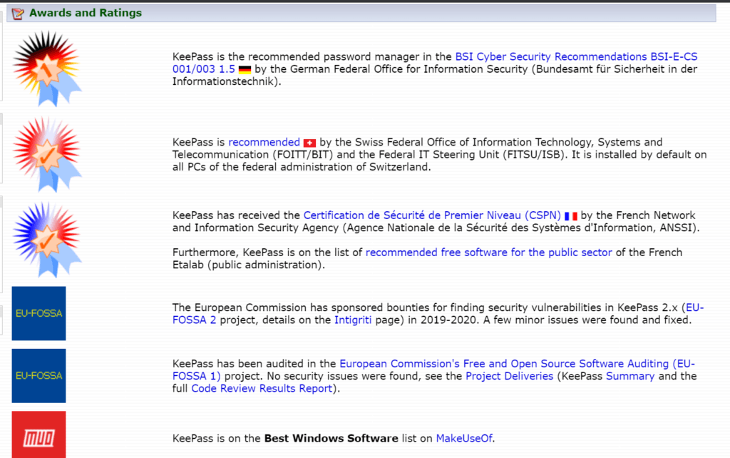Screen dimensions: 730x458
Task: Click the 'FOITT/BIT' text
Action: (x=304, y=155)
